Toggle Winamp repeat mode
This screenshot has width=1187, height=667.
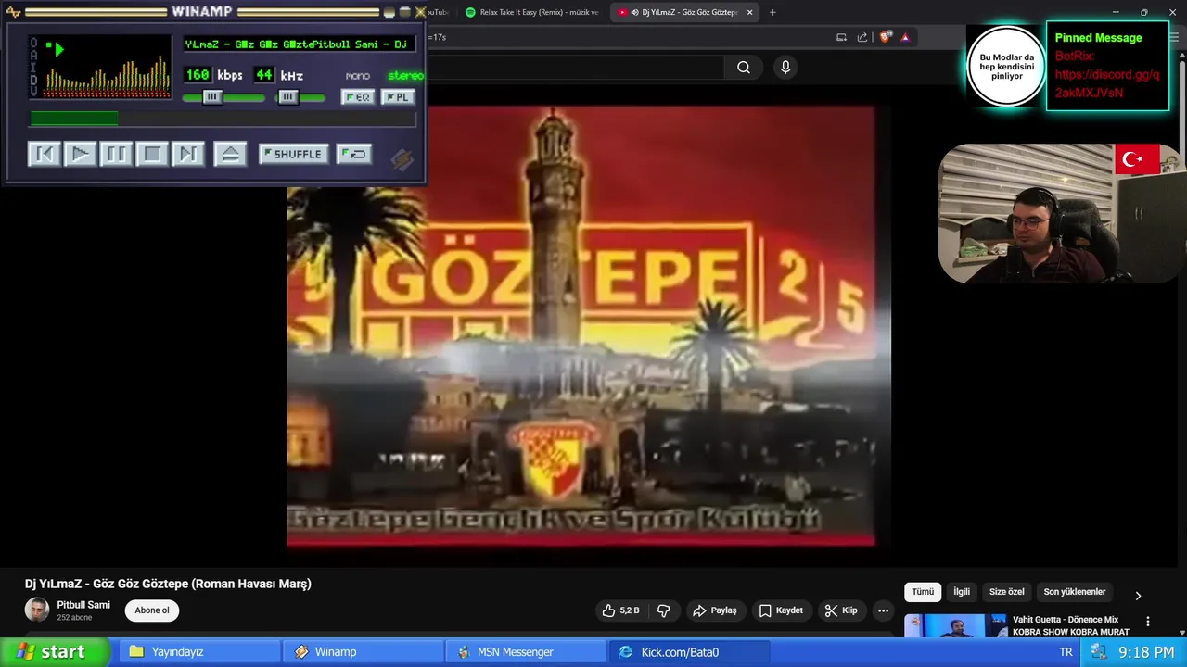point(354,154)
